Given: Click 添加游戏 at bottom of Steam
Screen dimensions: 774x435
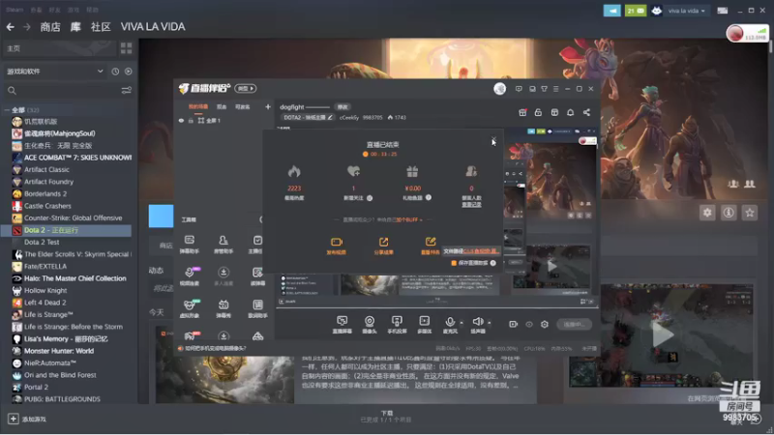Looking at the screenshot, I should tap(27, 419).
